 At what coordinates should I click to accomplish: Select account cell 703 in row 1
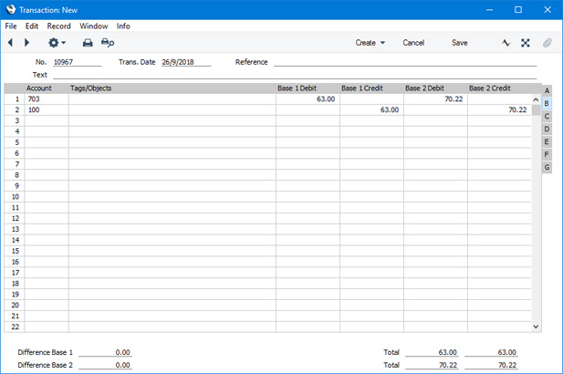click(x=47, y=99)
